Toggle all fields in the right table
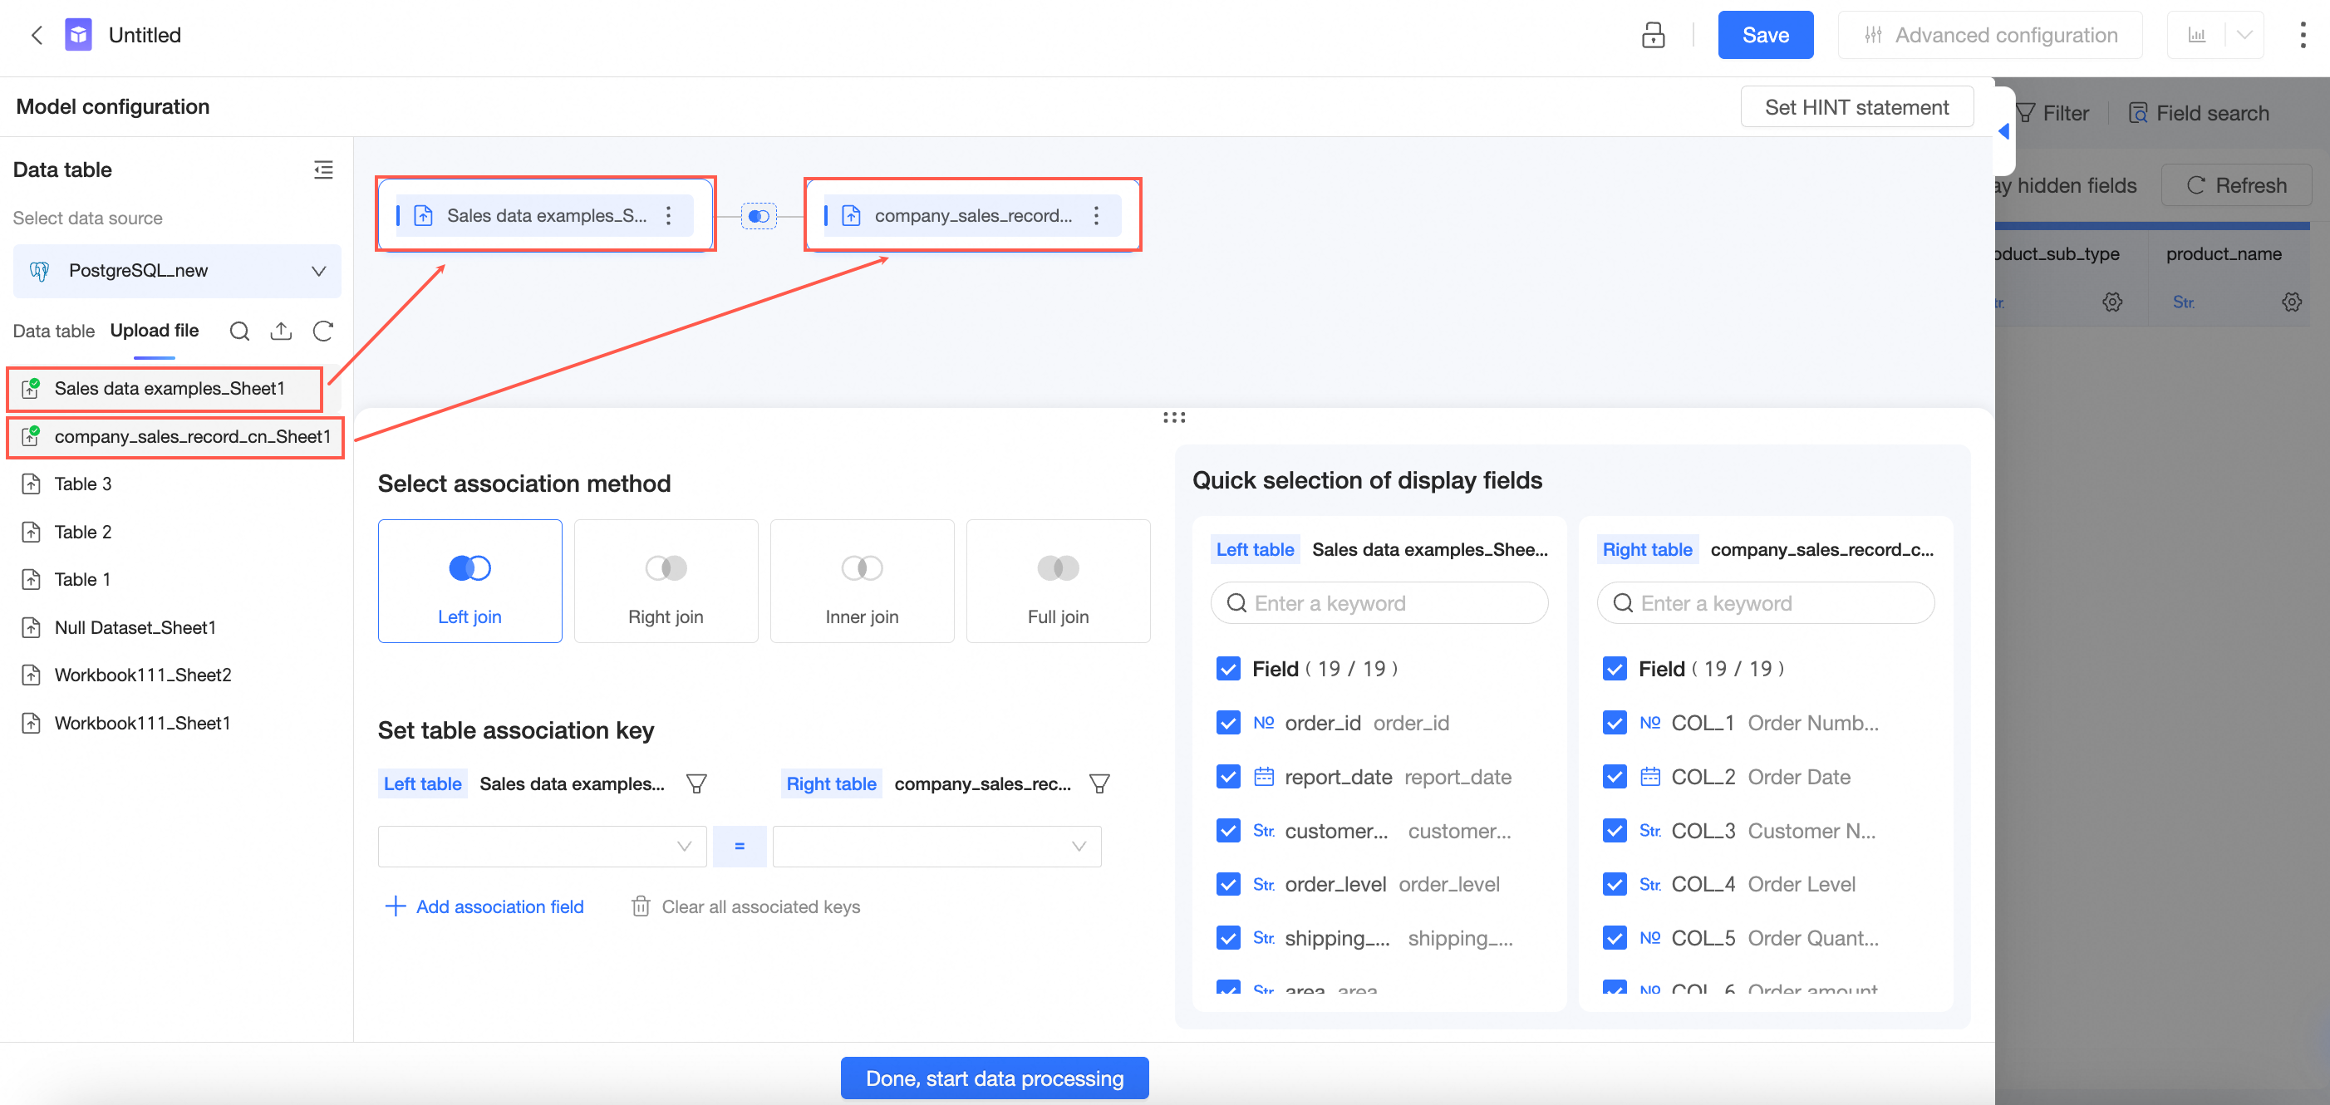The image size is (2330, 1105). click(1614, 669)
